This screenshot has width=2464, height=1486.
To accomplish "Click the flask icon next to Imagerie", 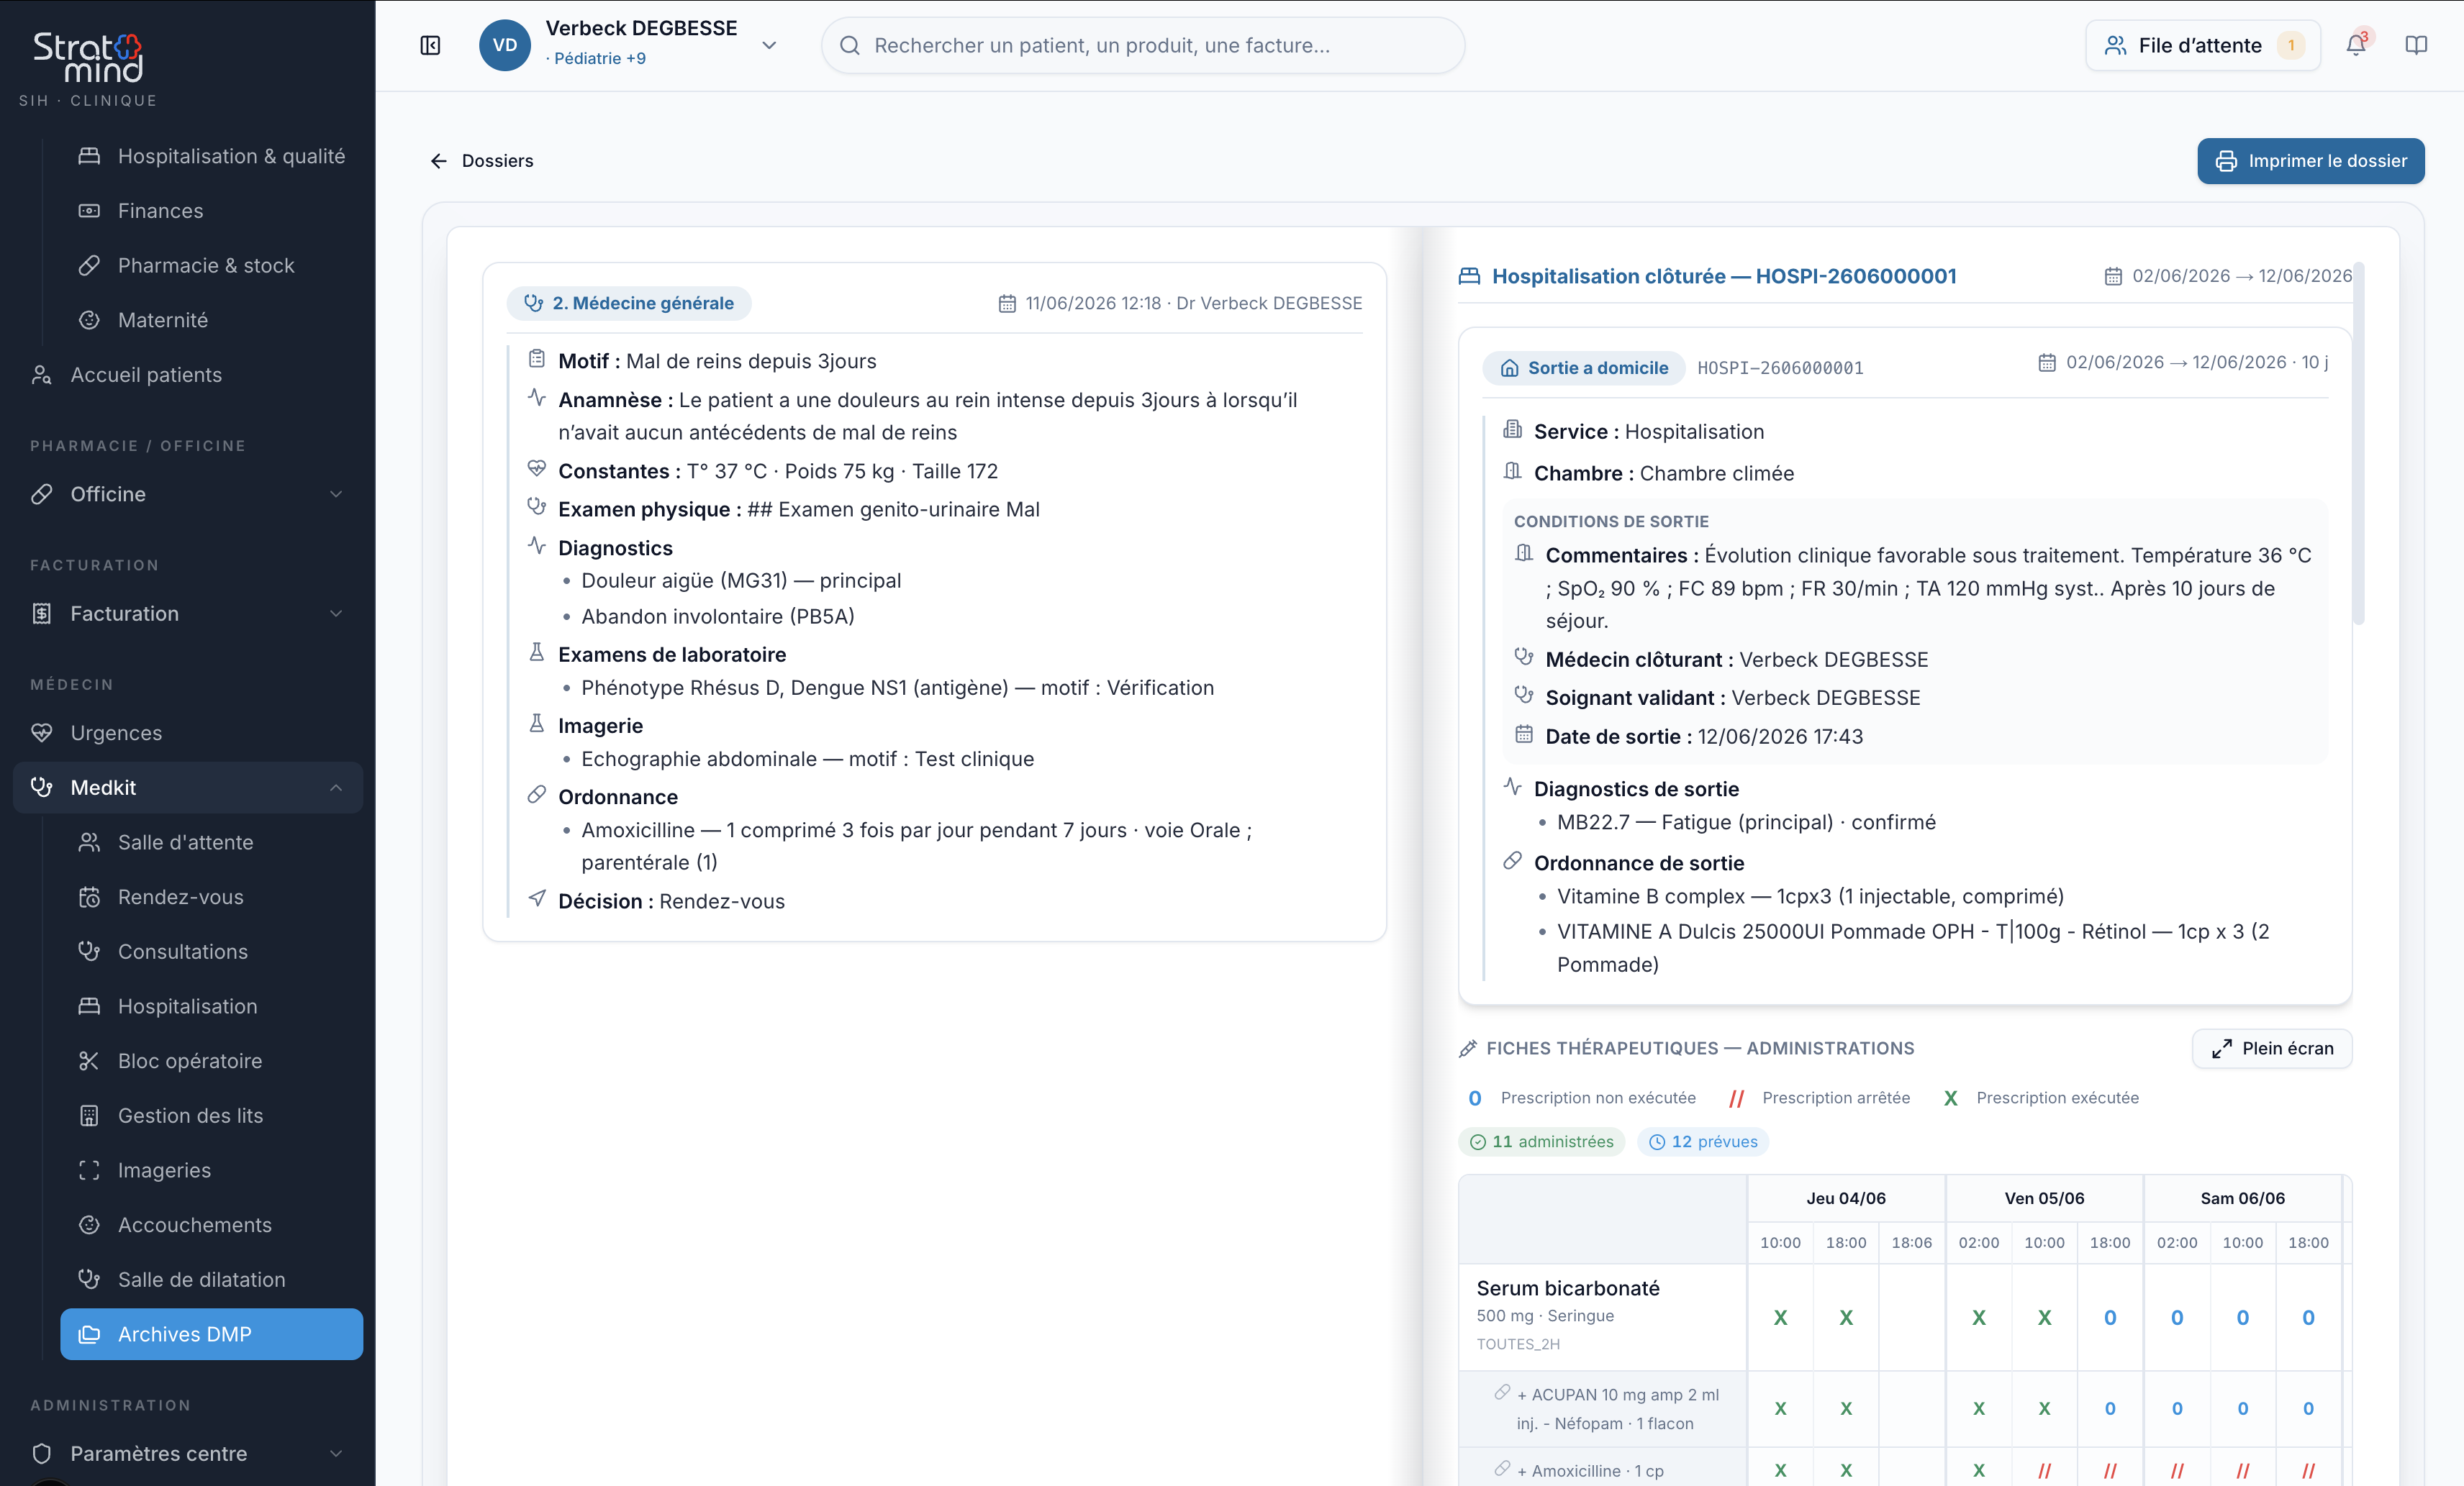I will (x=537, y=724).
